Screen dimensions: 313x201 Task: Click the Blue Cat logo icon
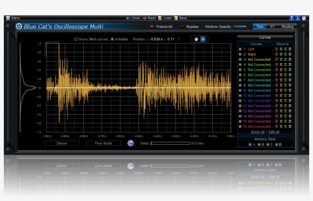19,26
